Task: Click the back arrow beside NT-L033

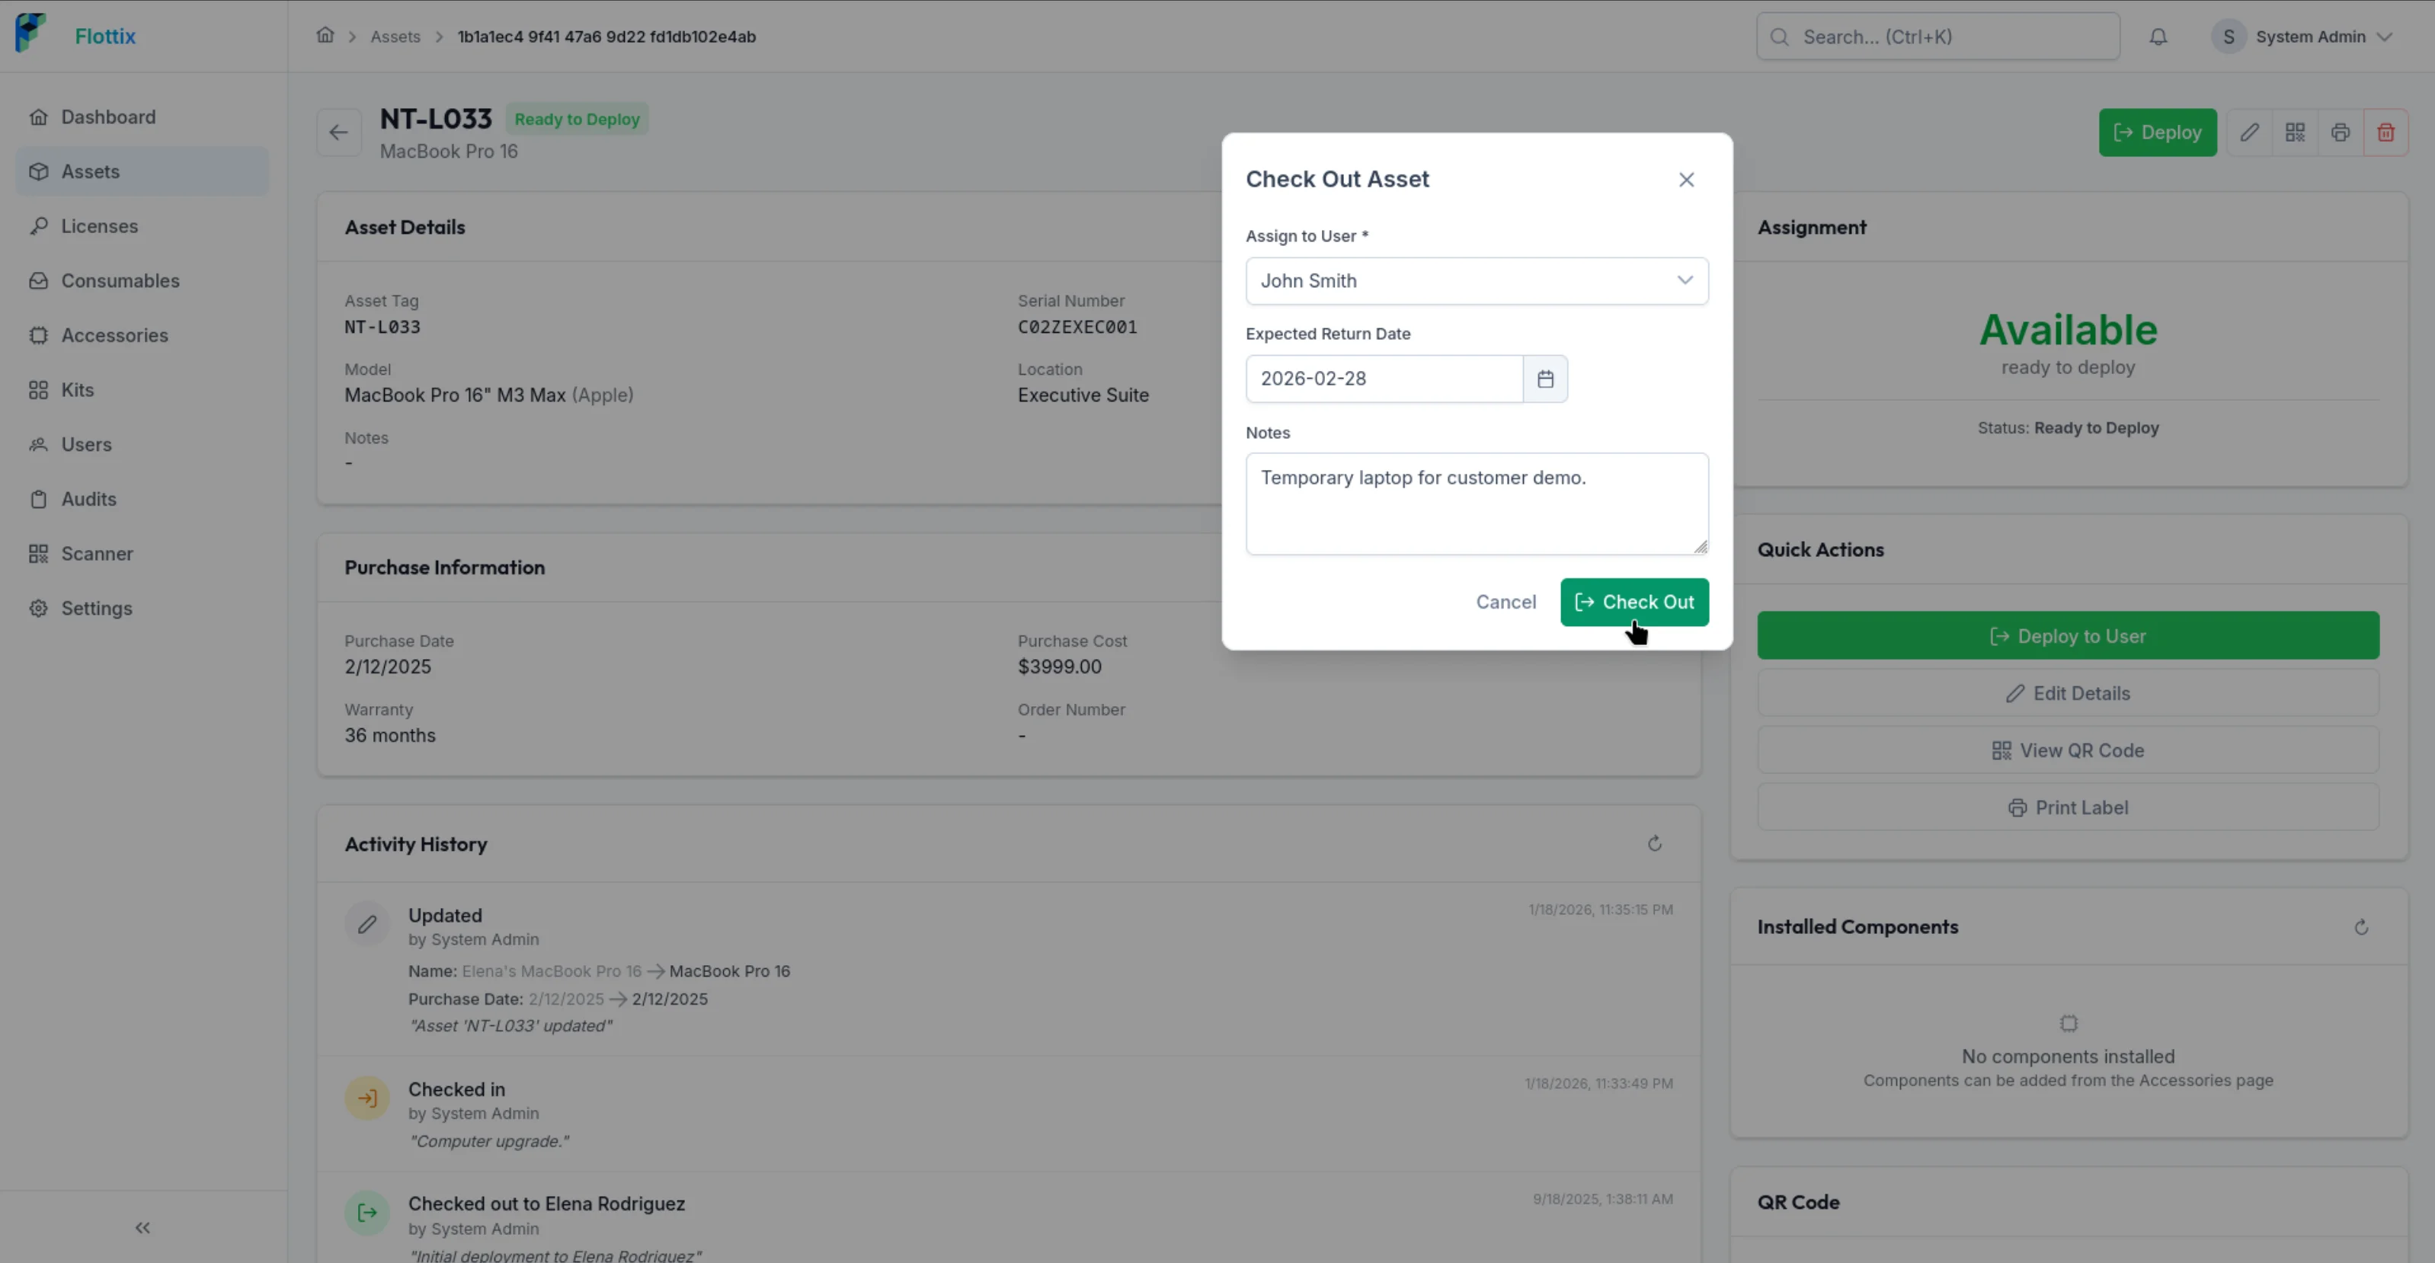Action: (x=338, y=133)
